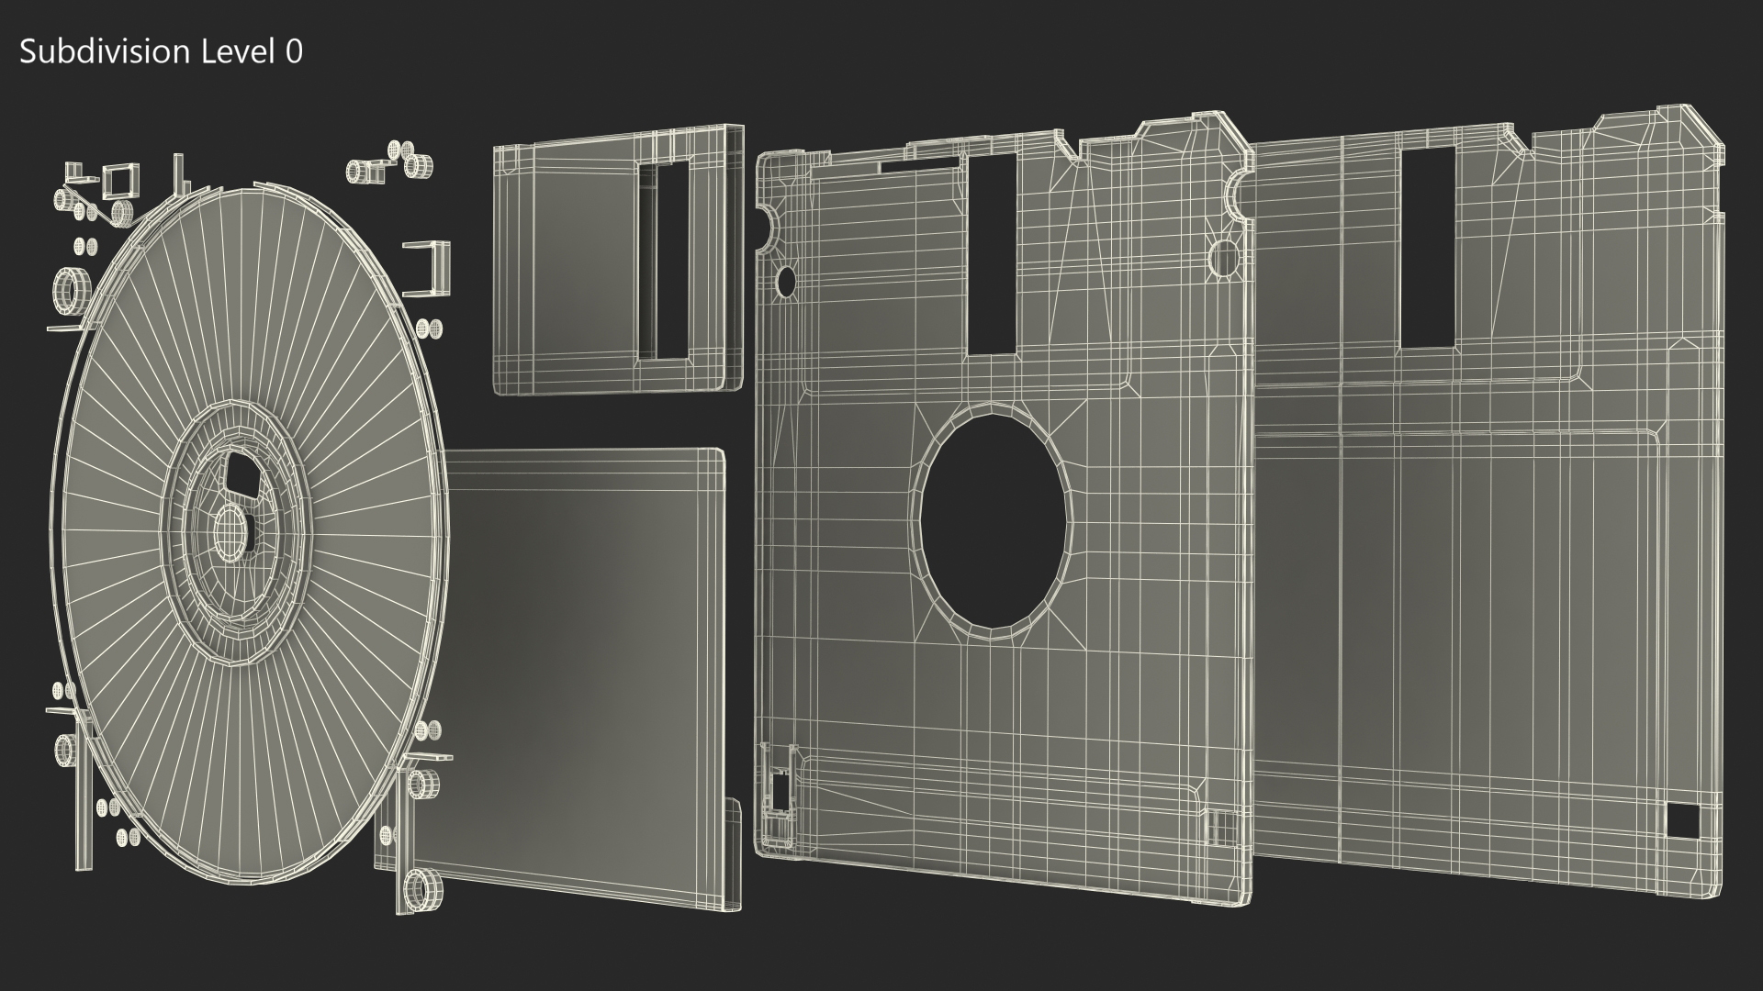Click the rectangular head slot on middle shell
The height and width of the screenshot is (991, 1763).
coord(994,254)
